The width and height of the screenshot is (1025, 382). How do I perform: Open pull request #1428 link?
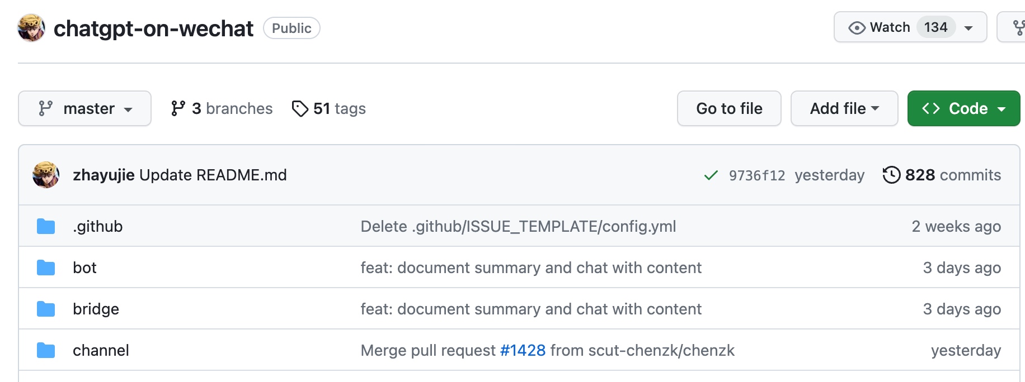[x=523, y=350]
